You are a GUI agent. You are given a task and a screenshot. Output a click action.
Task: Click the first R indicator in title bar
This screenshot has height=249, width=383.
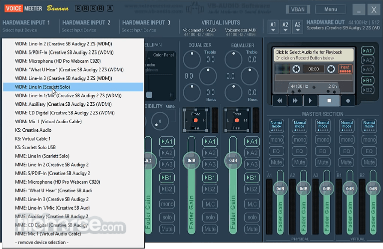(78, 8)
